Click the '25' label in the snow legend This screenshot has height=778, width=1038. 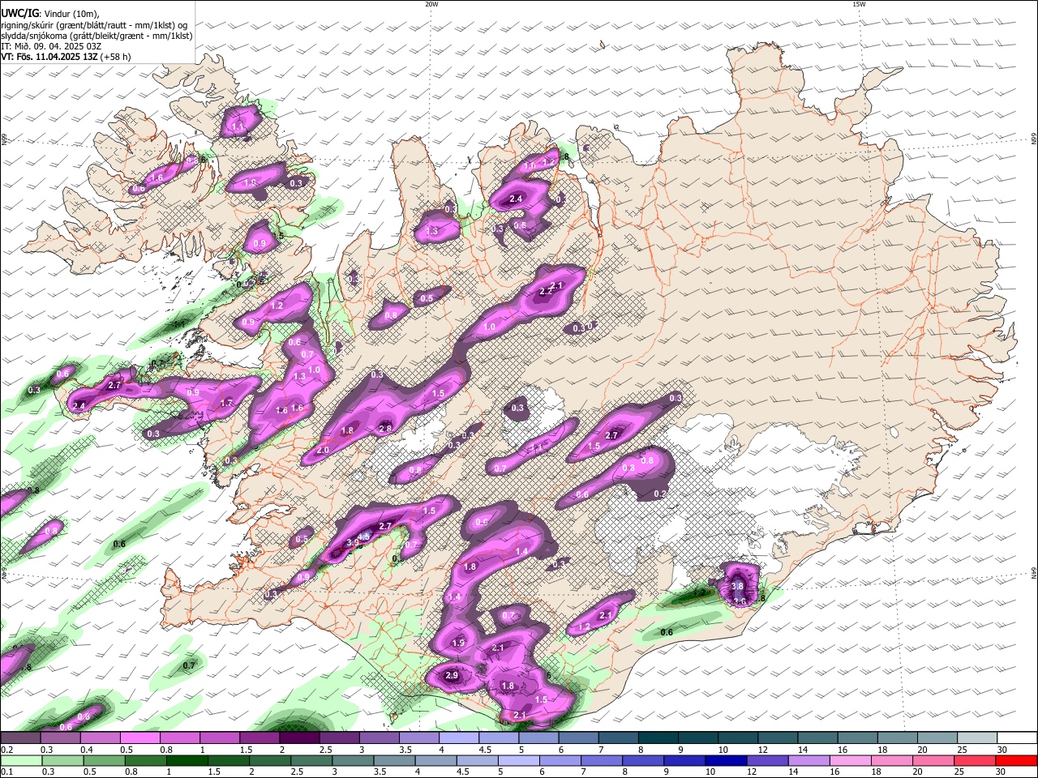pyautogui.click(x=962, y=750)
